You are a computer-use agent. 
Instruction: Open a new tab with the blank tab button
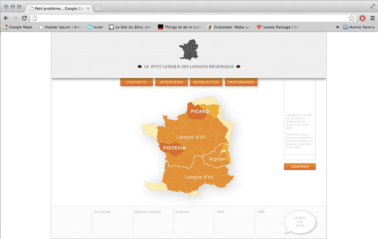click(98, 9)
